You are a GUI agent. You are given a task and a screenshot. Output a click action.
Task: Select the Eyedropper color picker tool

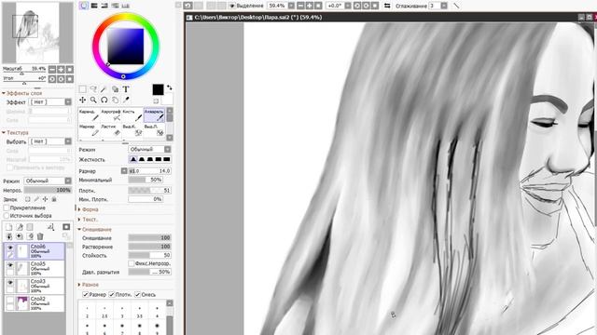pos(126,100)
